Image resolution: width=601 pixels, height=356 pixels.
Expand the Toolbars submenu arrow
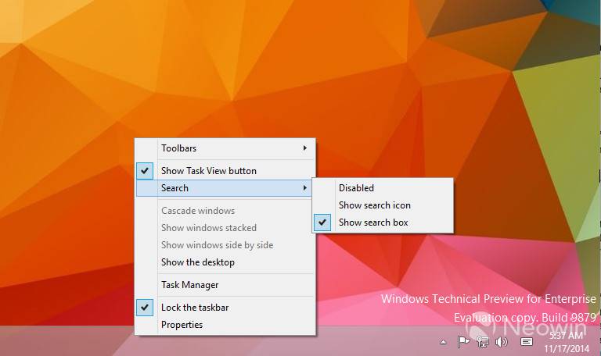[x=304, y=148]
